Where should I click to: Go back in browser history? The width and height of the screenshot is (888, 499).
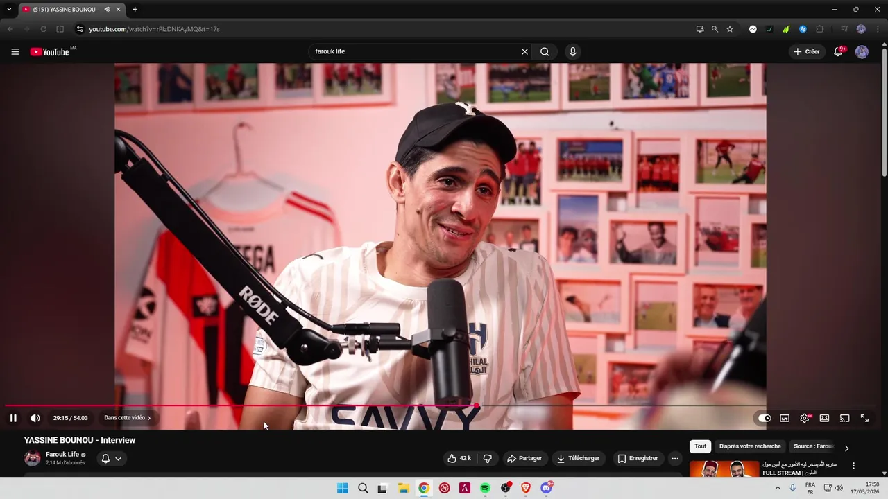(x=10, y=29)
